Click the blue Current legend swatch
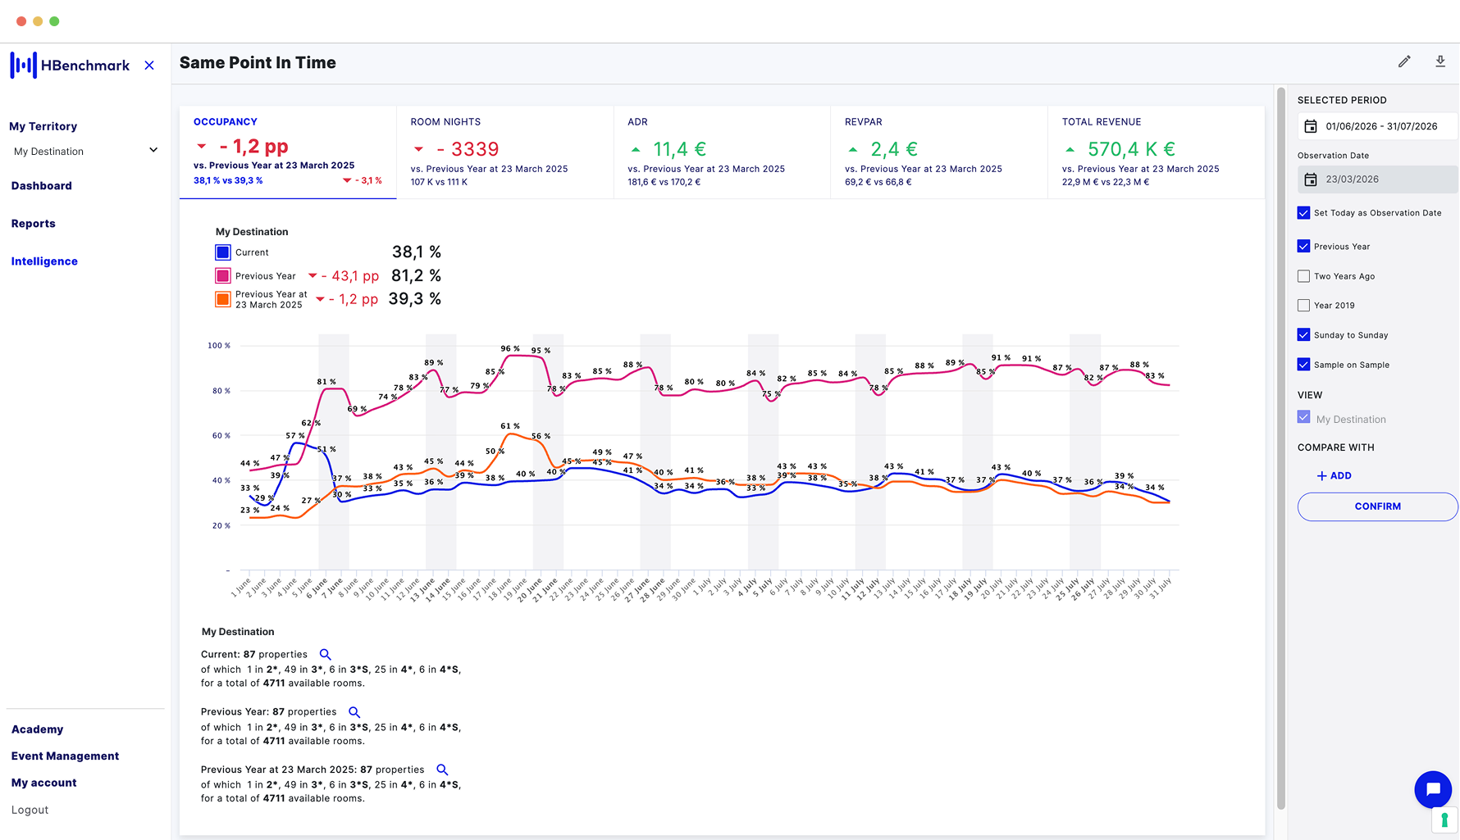Viewport: 1460px width, 840px height. [x=222, y=252]
